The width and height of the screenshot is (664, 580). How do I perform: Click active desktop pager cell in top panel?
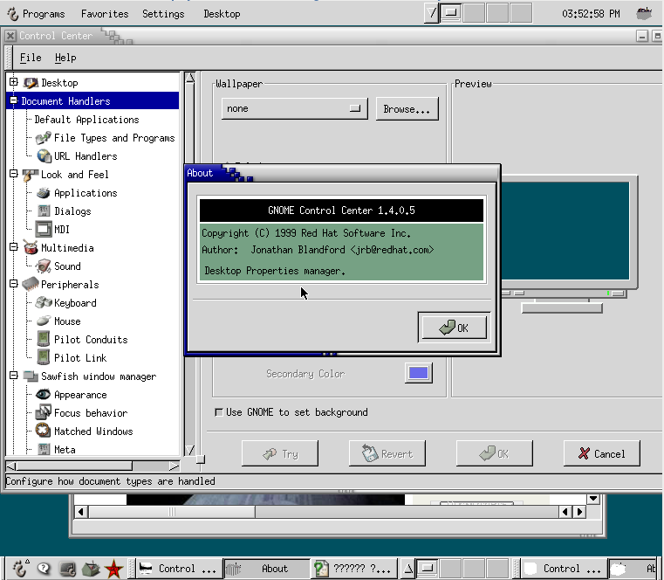click(451, 13)
